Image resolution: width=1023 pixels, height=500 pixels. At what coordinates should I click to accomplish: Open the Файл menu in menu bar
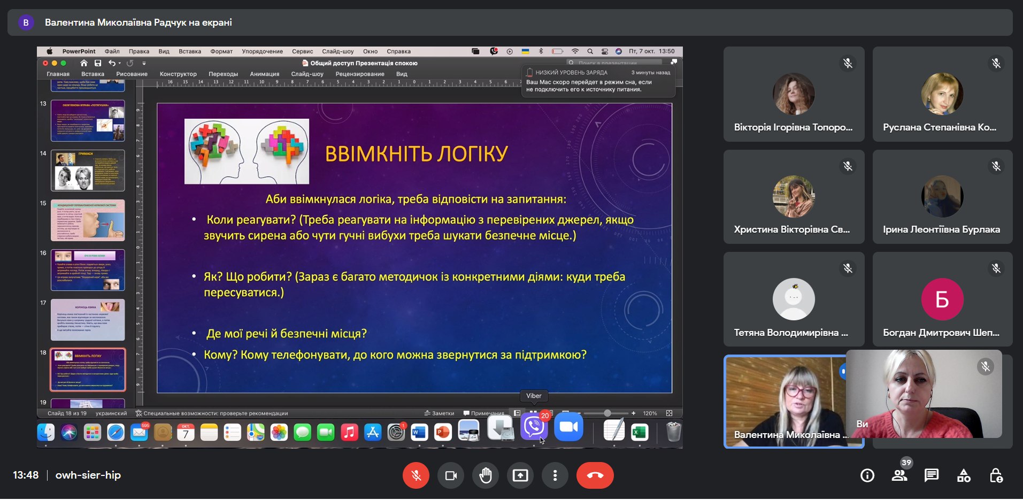tap(112, 51)
